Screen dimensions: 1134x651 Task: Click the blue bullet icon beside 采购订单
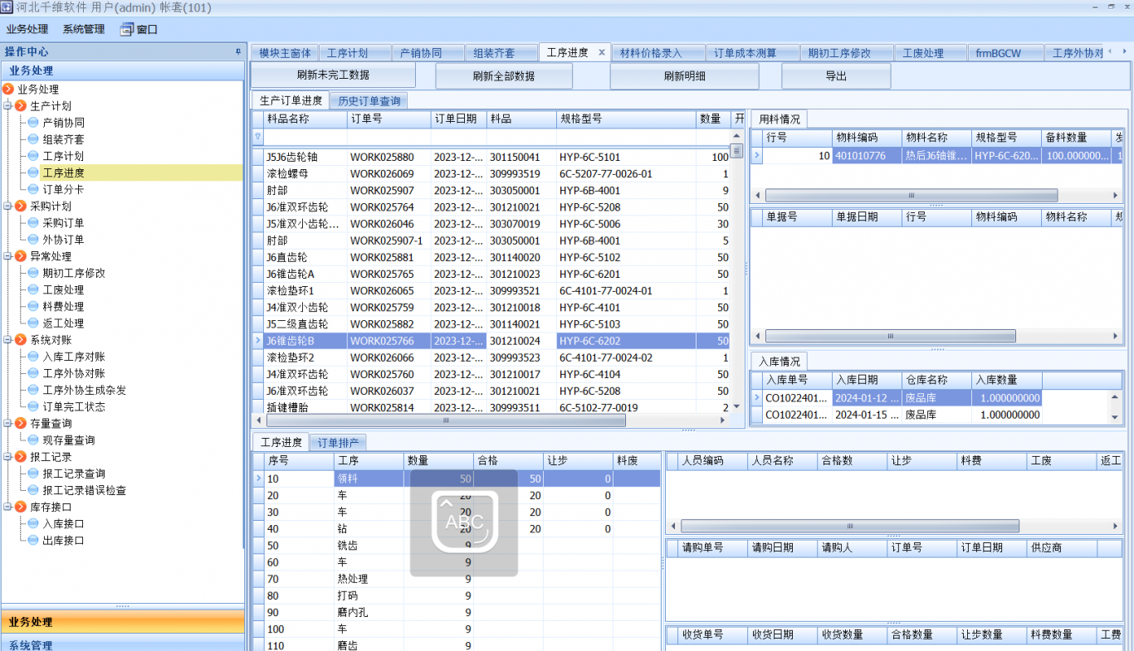[x=33, y=223]
